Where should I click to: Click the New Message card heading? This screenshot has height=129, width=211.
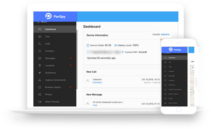[x=94, y=95]
